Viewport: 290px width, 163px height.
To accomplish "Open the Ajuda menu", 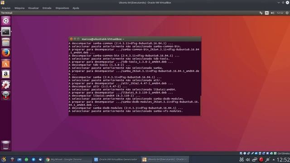I will point(76,8).
